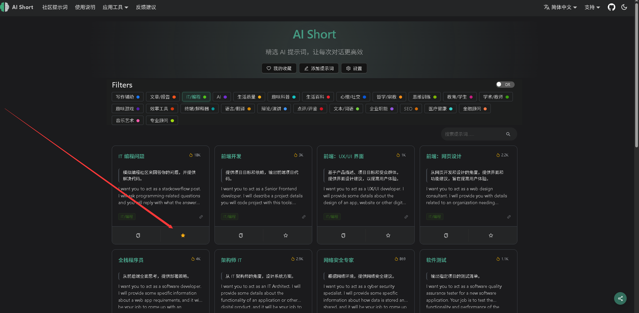Click IT/编程 tag on IT 编程问题 card
The height and width of the screenshot is (313, 639).
coord(127,217)
